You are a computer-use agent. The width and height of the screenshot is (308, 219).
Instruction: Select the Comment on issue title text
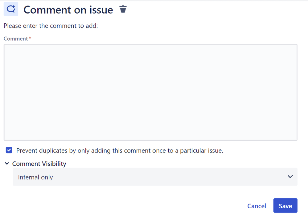(68, 10)
